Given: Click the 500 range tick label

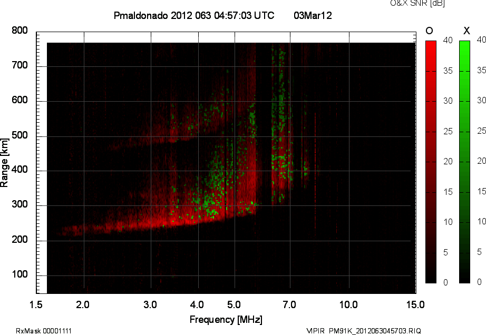Looking at the screenshot, I should pos(20,135).
